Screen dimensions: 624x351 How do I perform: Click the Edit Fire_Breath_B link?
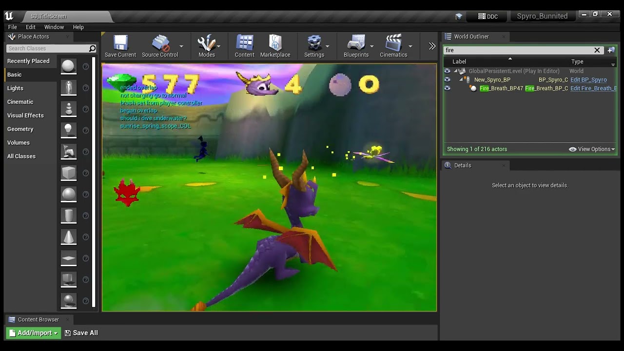(593, 88)
